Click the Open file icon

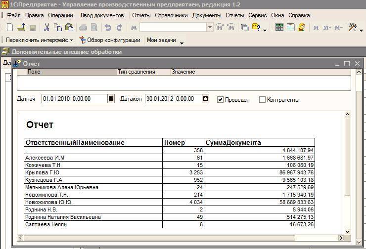21,28
